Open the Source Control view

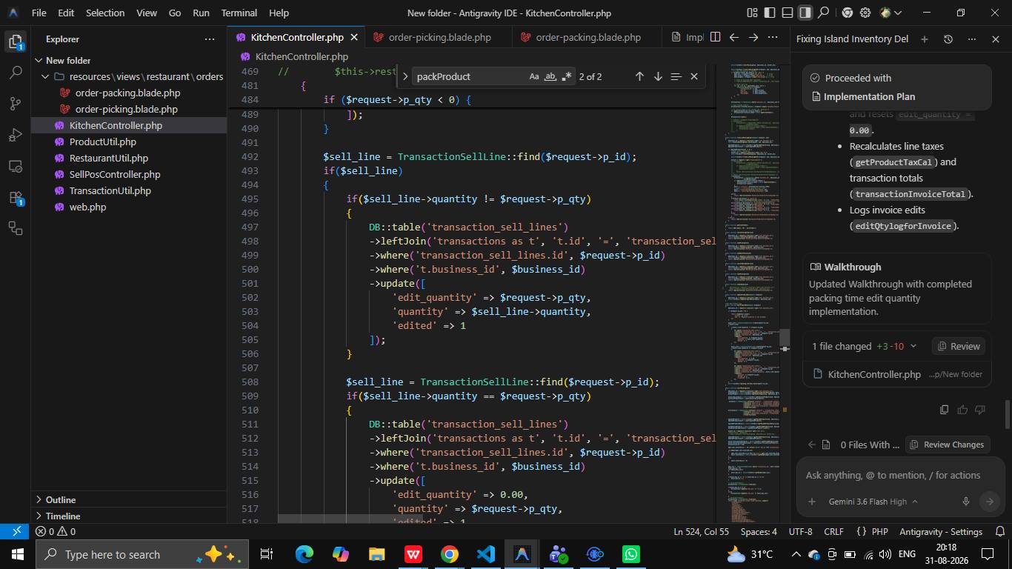[16, 104]
